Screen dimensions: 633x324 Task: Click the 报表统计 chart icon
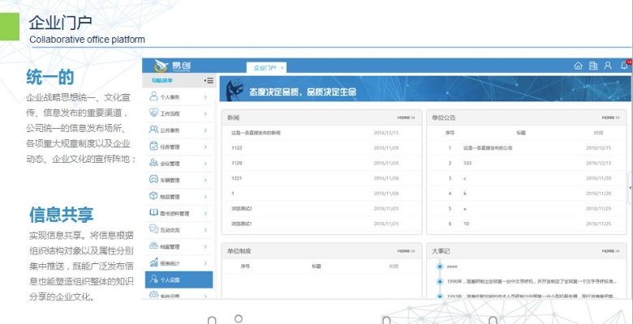153,262
